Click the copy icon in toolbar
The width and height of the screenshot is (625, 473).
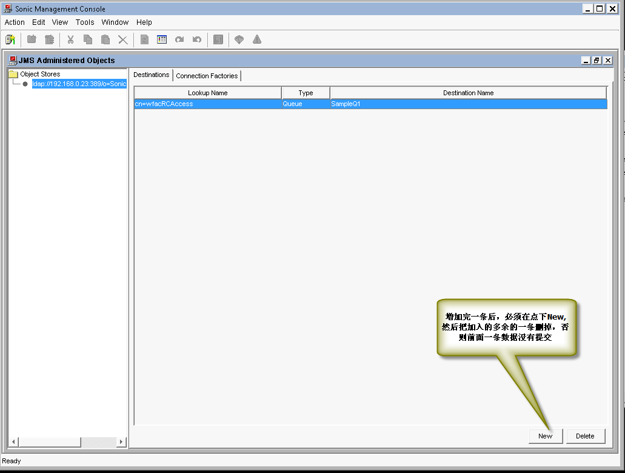(88, 39)
